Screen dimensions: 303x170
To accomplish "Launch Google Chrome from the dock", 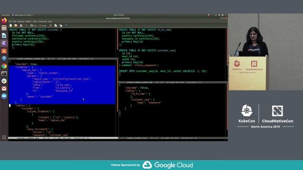I will (4, 66).
